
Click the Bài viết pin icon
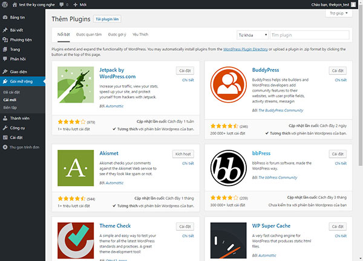click(x=5, y=30)
